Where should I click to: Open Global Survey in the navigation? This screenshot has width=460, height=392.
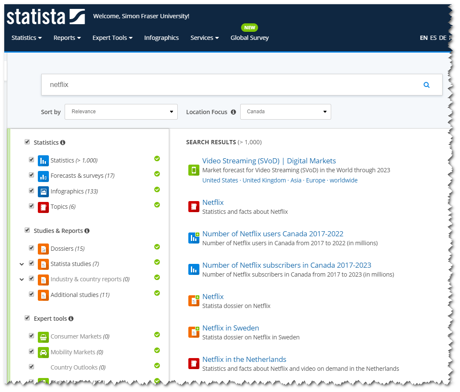point(250,38)
